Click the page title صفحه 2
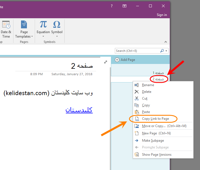 (x=82, y=66)
